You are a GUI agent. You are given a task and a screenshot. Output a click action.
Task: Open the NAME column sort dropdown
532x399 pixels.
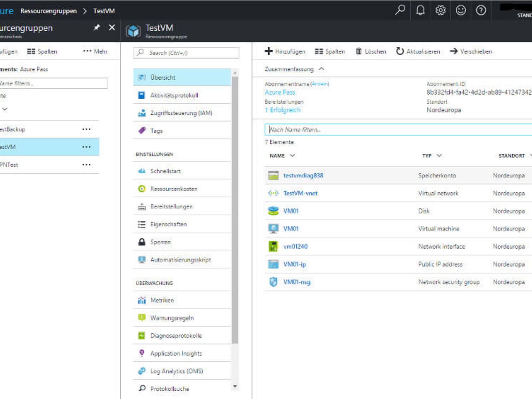point(292,155)
